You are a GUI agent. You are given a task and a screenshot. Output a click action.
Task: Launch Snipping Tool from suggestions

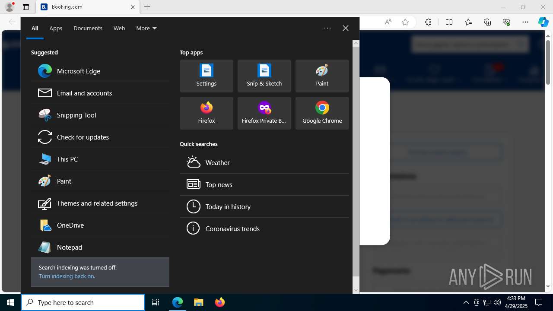tap(100, 115)
